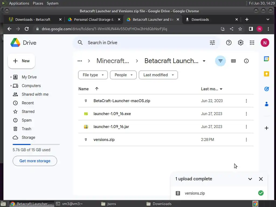Switch to the Downloads browser tab
The width and height of the screenshot is (276, 207).
[x=200, y=19]
